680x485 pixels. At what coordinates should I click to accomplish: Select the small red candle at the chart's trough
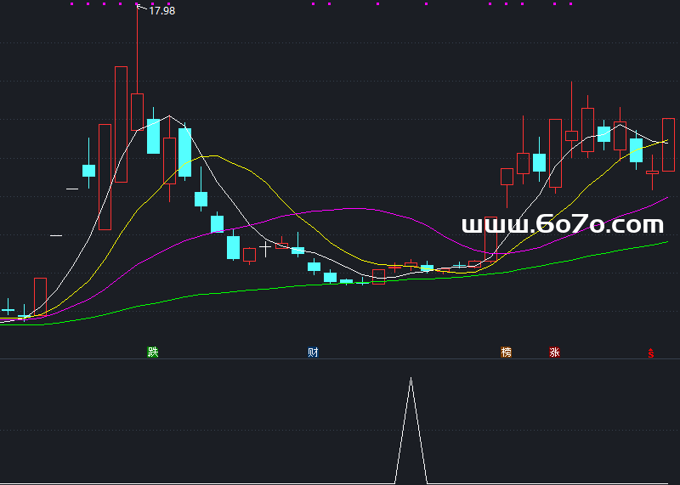378,277
